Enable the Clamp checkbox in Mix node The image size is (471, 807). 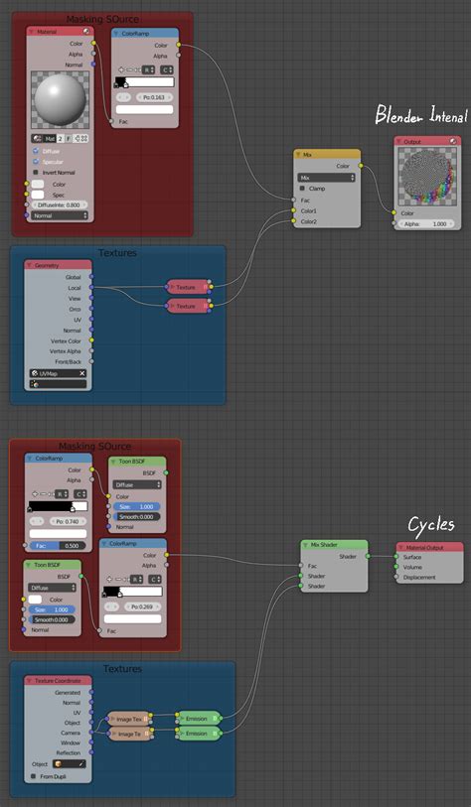point(302,189)
